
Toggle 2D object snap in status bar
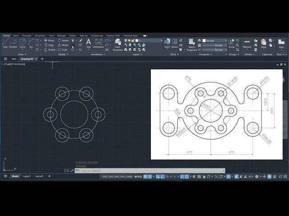tap(186, 176)
